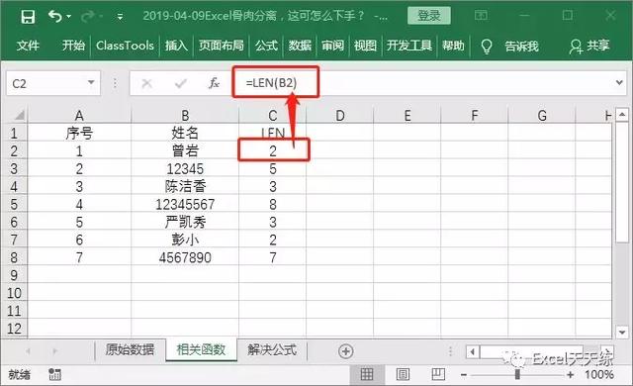Click the Name Box showing C2
Screen dimensions: 633x386
click(46, 83)
